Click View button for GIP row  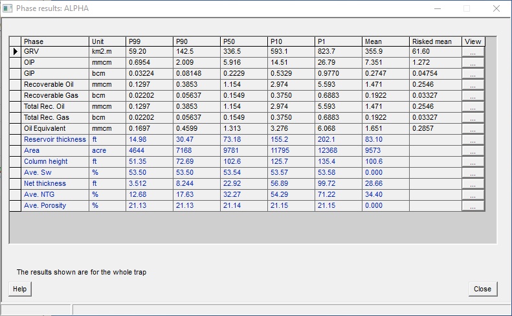[473, 74]
